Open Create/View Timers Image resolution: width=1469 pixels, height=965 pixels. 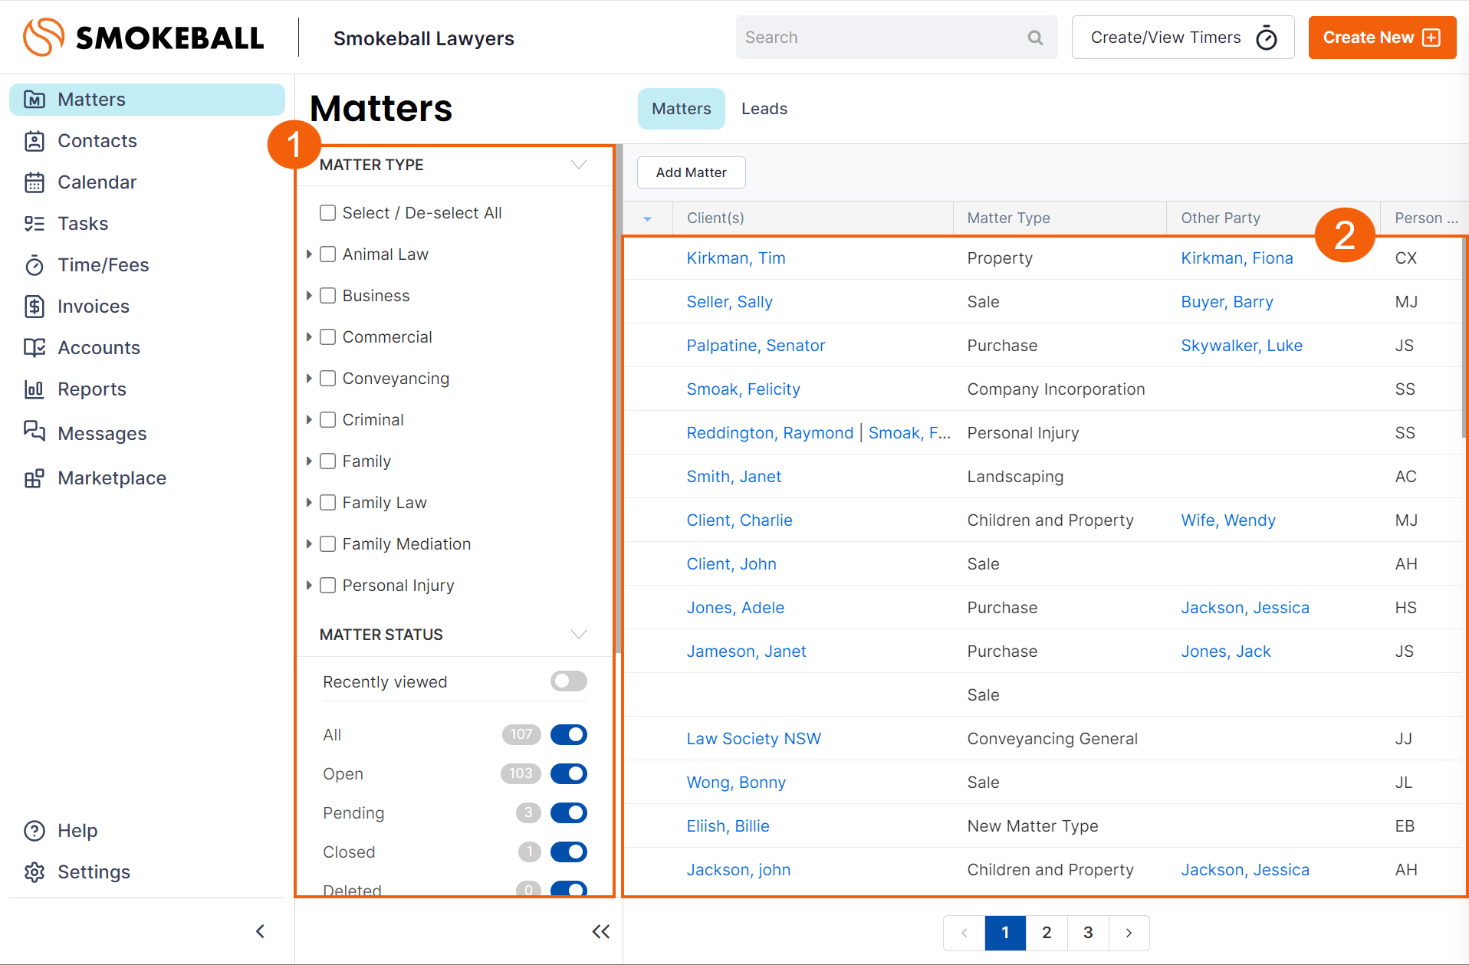click(x=1183, y=38)
